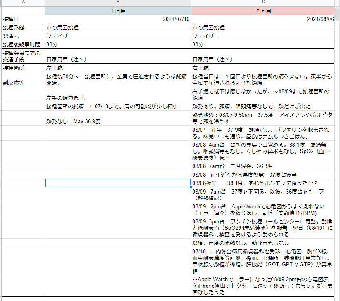The width and height of the screenshot is (340, 301).
Task: Select cell starting '右手握力低下は感じなかった'
Action: click(263, 95)
